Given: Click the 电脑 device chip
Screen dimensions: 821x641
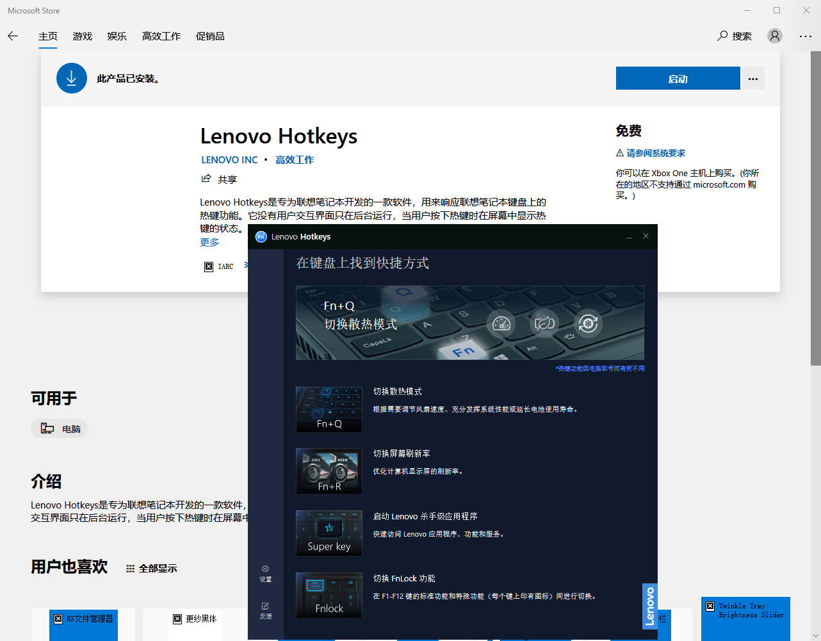Looking at the screenshot, I should [x=60, y=429].
